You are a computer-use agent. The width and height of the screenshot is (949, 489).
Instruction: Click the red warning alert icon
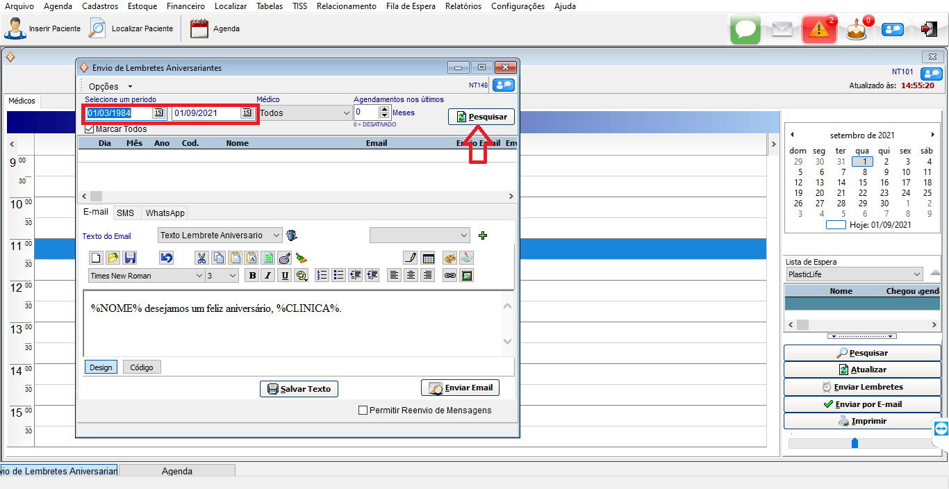tap(819, 29)
